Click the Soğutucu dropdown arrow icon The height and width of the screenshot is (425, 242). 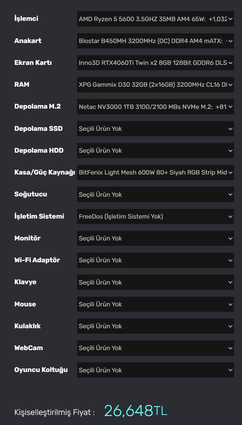click(231, 195)
